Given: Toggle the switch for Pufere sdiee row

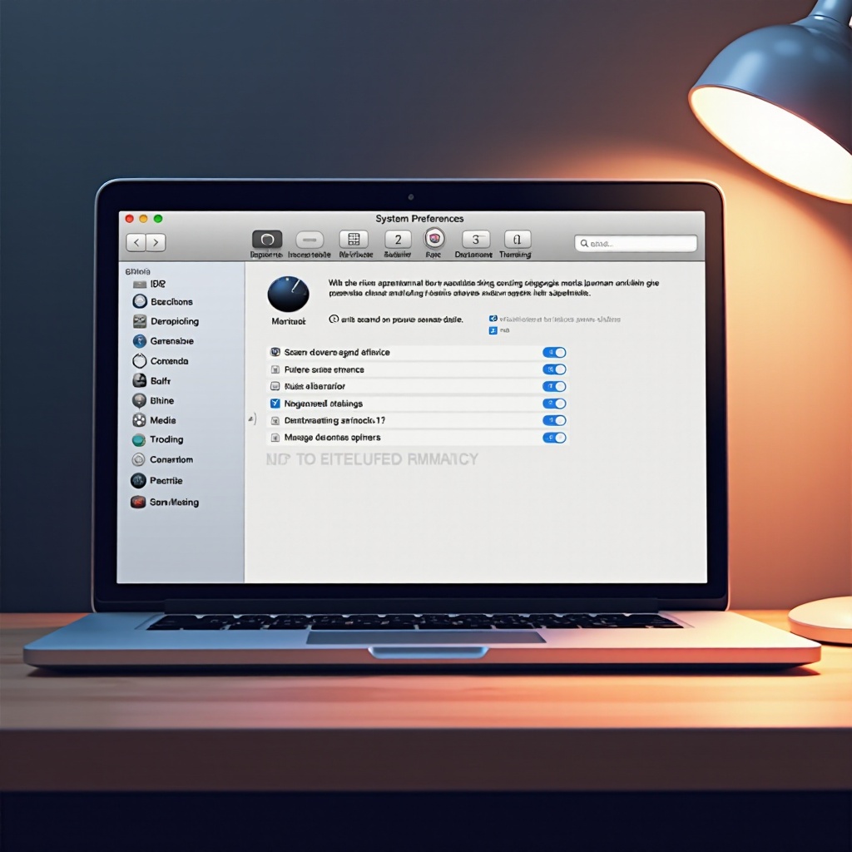Looking at the screenshot, I should click(554, 369).
